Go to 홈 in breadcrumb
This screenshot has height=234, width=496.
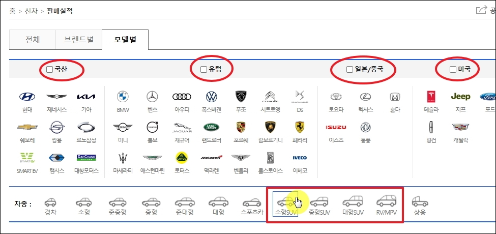(12, 12)
